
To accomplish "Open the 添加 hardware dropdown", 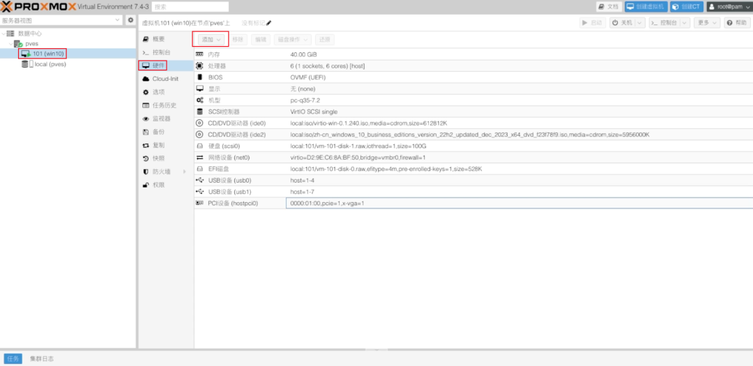I will tap(211, 40).
